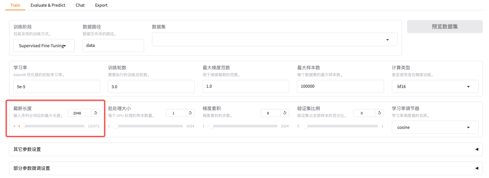Switch to the Train tab

15,5
